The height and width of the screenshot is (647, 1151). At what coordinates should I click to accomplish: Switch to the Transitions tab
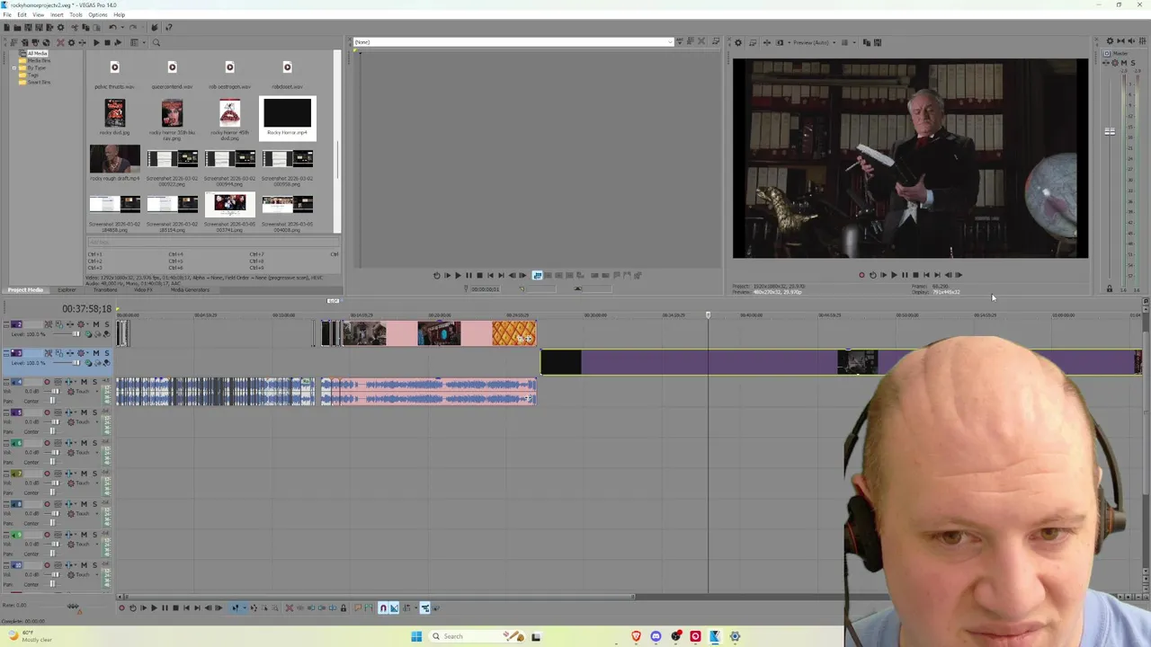105,290
